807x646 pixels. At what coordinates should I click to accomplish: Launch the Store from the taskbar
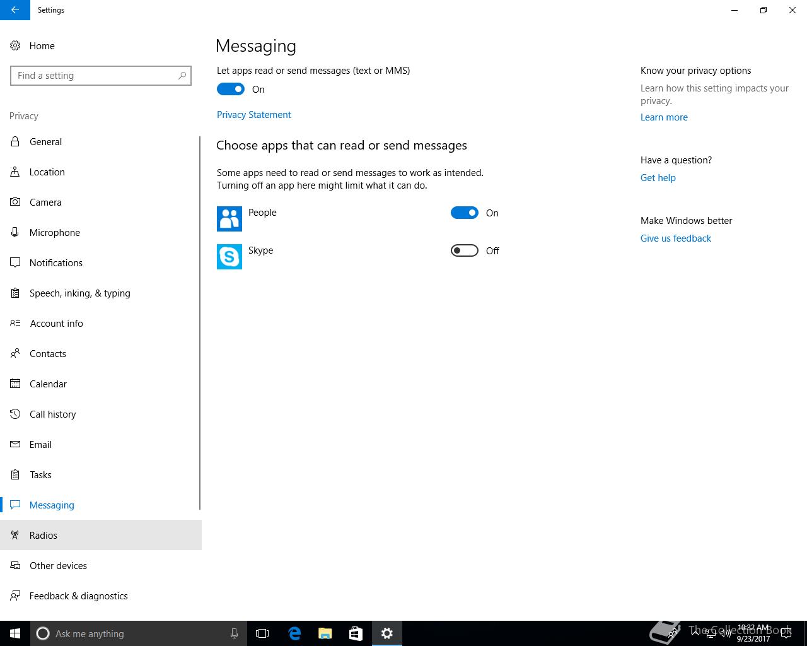(x=356, y=633)
